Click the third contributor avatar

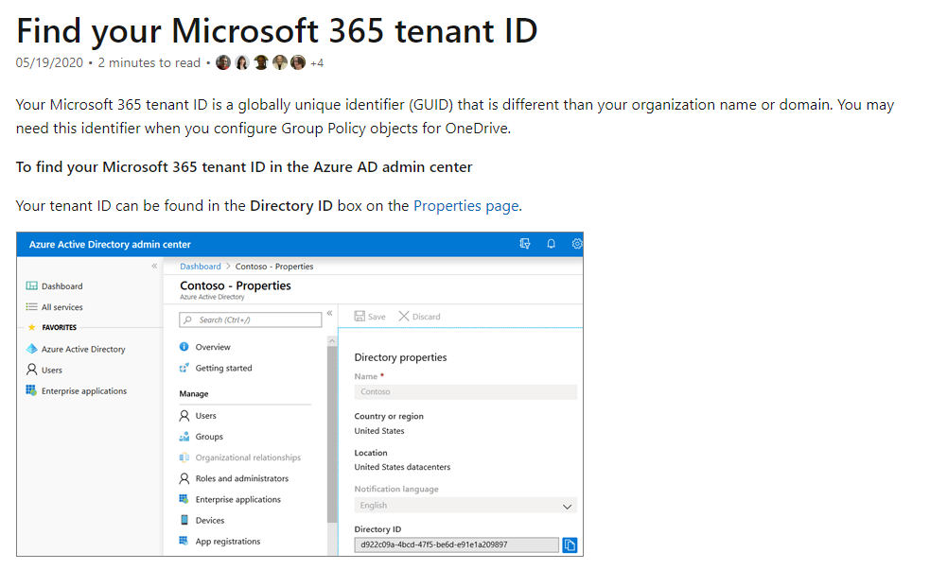261,62
